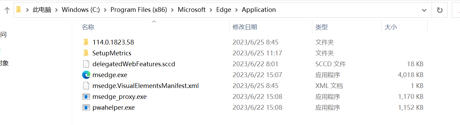Go to 此电脑 in the breadcrumb path
Screen dimensions: 460x125
click(42, 10)
